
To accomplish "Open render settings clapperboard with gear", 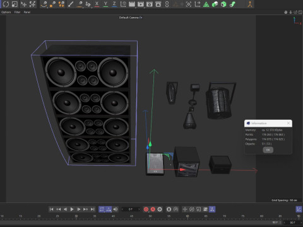I will click(149, 4).
